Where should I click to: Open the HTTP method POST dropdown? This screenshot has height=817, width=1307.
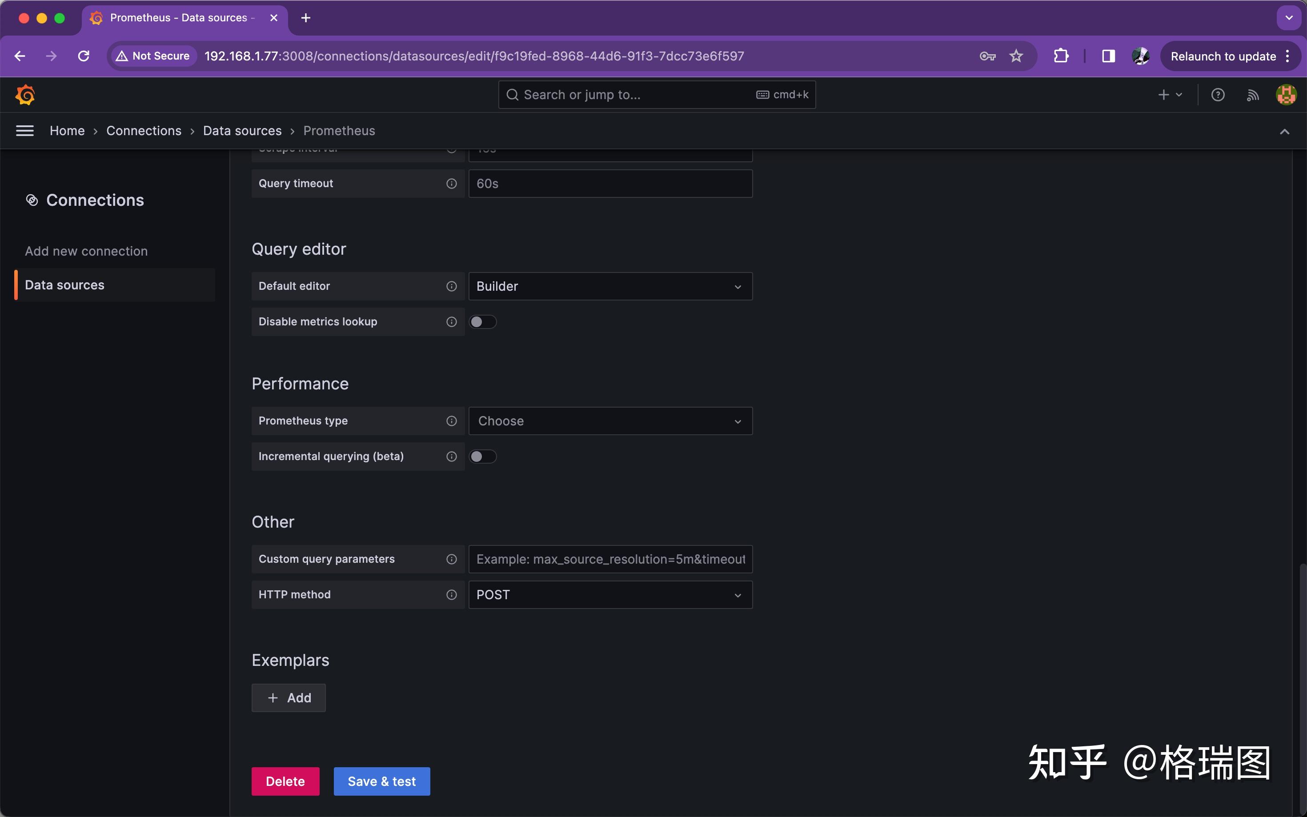pyautogui.click(x=610, y=595)
